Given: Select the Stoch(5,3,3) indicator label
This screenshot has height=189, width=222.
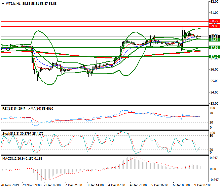Looking at the screenshot, I should click(x=11, y=134).
